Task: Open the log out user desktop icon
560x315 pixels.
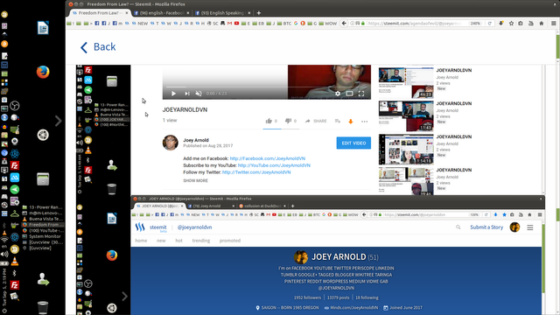Action: click(x=43, y=280)
